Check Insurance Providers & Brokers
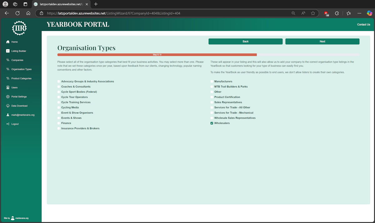Image resolution: width=375 pixels, height=223 pixels. pos(59,128)
